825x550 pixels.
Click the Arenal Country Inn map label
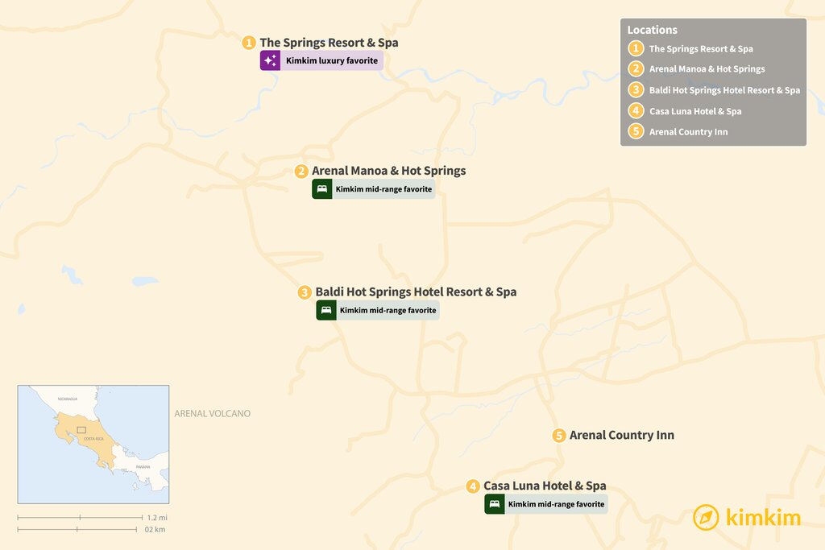pyautogui.click(x=621, y=436)
